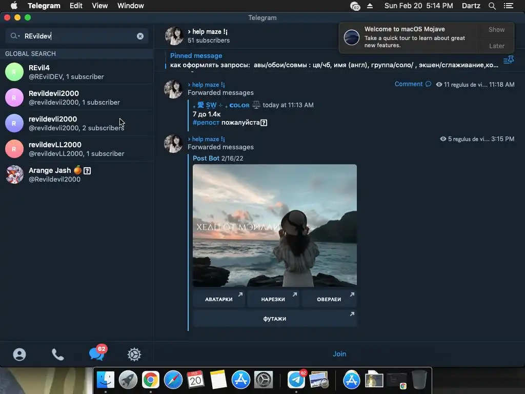Open the Telegram menu
Viewport: 525px width, 394px height.
pos(44,6)
